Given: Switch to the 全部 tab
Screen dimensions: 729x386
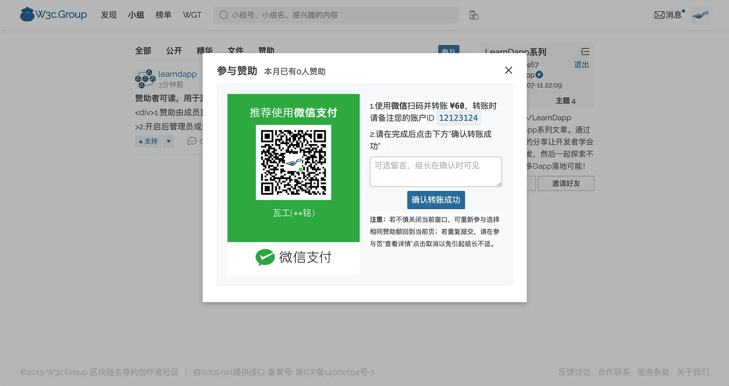Looking at the screenshot, I should 143,50.
